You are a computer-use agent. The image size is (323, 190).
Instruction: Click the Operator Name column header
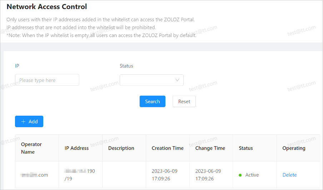coord(31,148)
